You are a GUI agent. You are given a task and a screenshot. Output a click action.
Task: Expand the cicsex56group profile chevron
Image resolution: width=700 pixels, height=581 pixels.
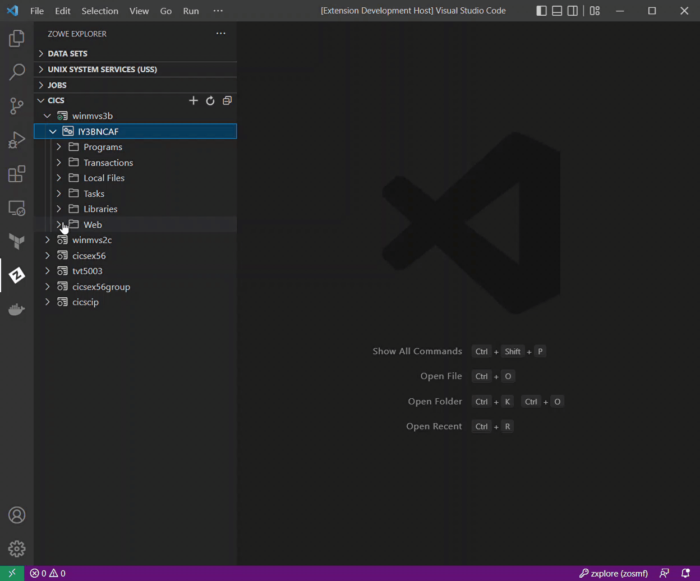(48, 287)
